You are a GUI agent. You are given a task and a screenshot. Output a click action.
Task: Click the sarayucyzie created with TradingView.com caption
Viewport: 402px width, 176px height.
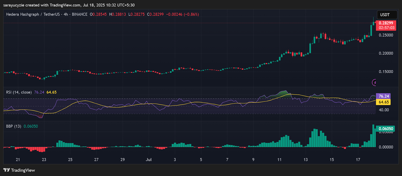[69, 5]
